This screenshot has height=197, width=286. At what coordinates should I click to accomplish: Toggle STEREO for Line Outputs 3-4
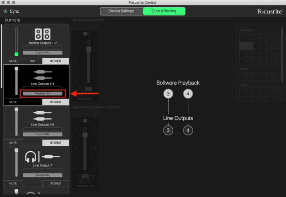click(x=56, y=102)
